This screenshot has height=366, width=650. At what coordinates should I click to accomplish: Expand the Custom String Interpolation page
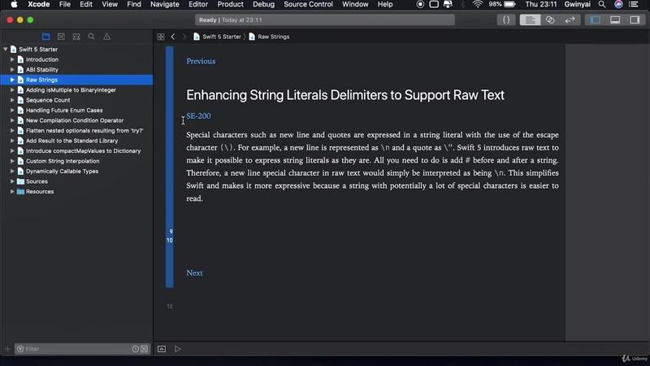tap(12, 161)
